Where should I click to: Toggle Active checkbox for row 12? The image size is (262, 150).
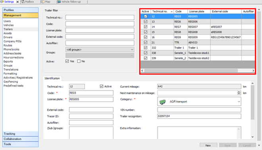146,16
